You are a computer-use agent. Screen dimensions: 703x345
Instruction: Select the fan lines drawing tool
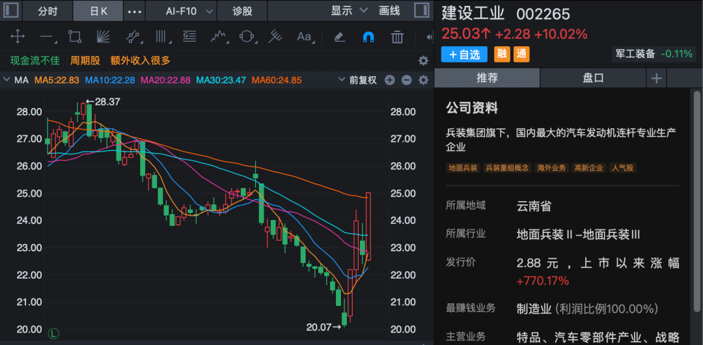coord(103,36)
